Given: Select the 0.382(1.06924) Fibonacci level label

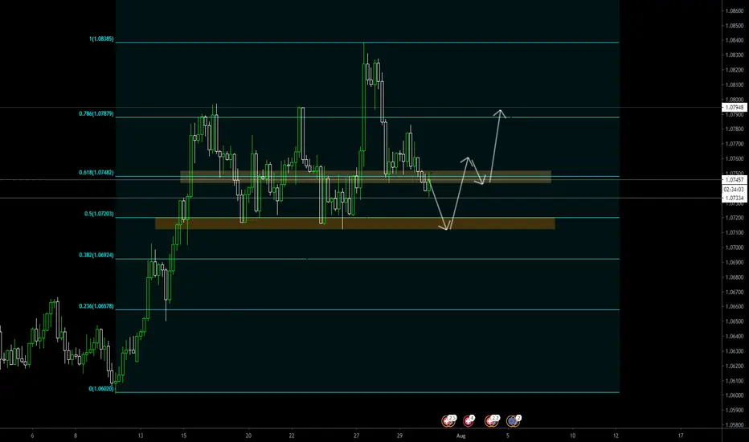Looking at the screenshot, I should click(96, 256).
